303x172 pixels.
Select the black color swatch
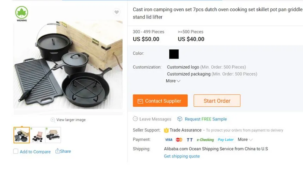(x=174, y=54)
